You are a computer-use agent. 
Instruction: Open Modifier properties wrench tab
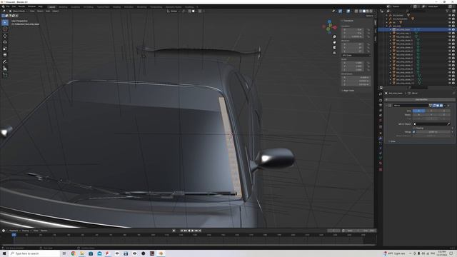381,138
